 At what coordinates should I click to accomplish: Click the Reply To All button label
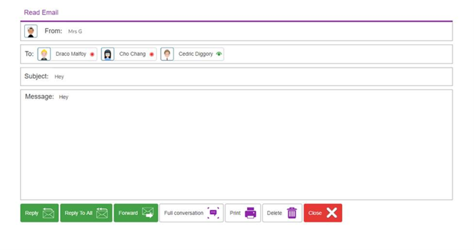[x=78, y=213]
